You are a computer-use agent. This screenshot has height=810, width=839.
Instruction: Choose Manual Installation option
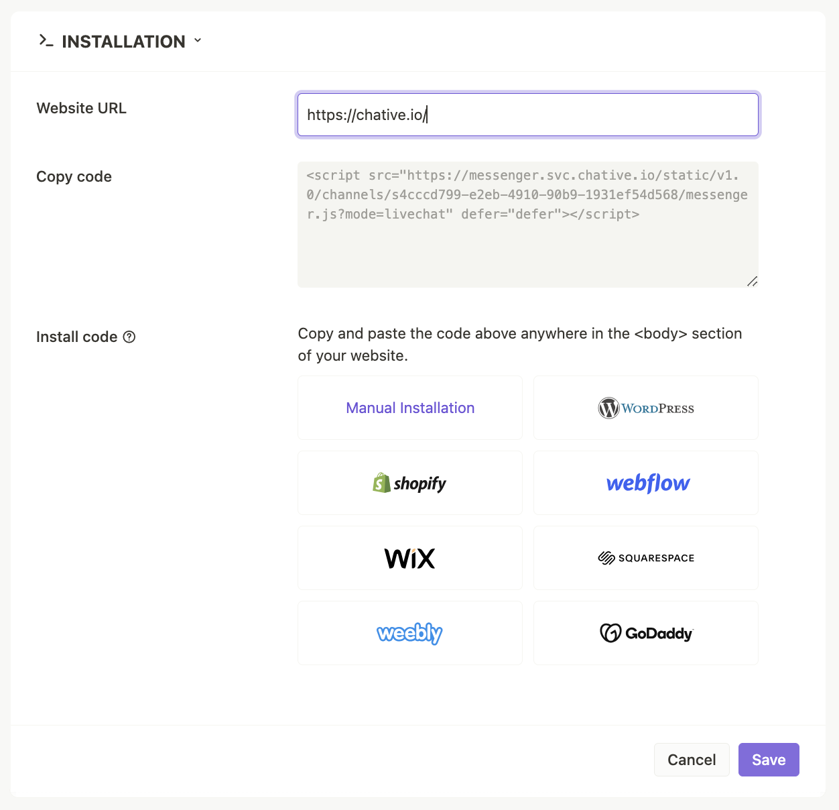click(x=410, y=408)
